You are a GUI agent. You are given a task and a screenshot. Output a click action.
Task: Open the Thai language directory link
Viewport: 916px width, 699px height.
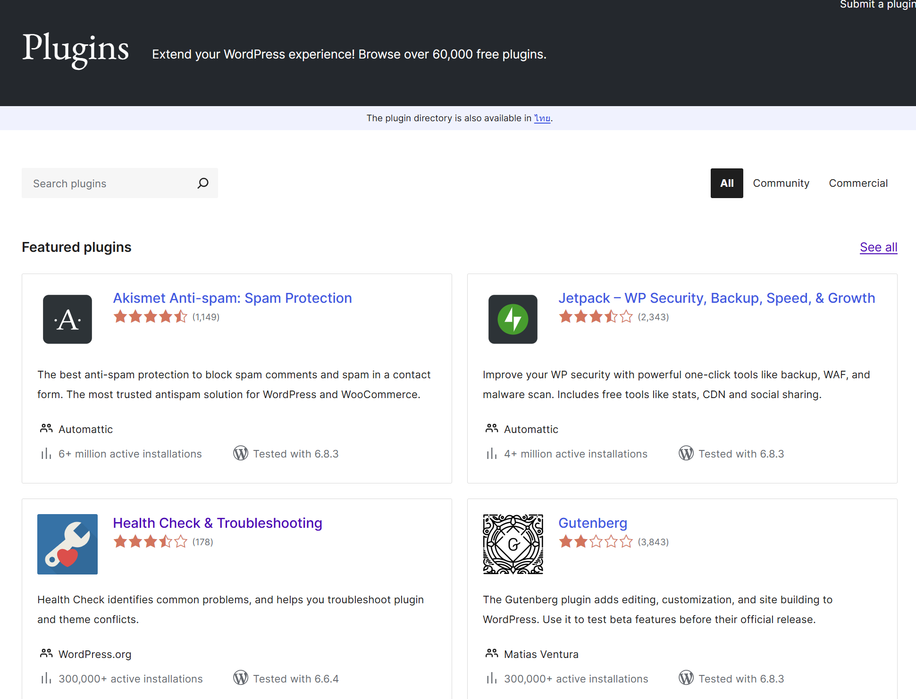point(542,118)
